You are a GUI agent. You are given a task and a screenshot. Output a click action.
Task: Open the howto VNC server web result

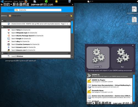point(36,24)
